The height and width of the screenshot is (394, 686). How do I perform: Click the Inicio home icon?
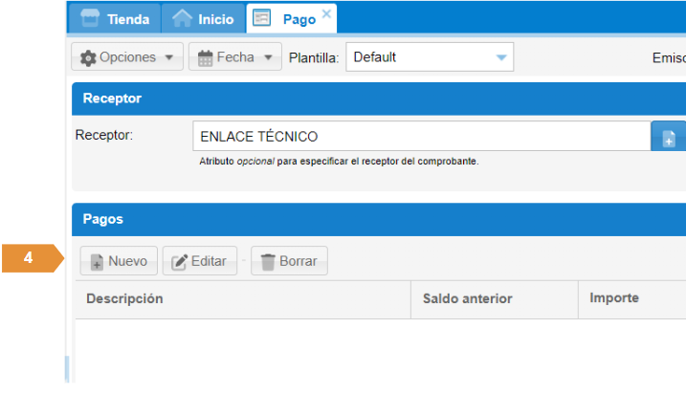pyautogui.click(x=182, y=18)
